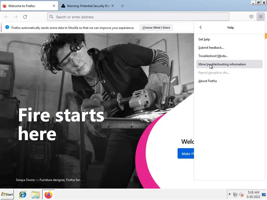Open the Firefox application menu hamburger icon
This screenshot has width=267, height=200.
click(x=260, y=17)
